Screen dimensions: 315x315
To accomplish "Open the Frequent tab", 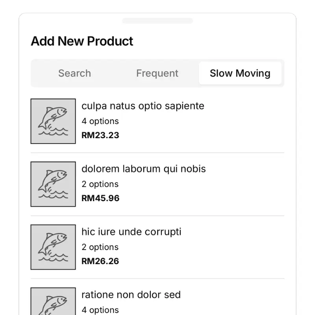I will [157, 73].
